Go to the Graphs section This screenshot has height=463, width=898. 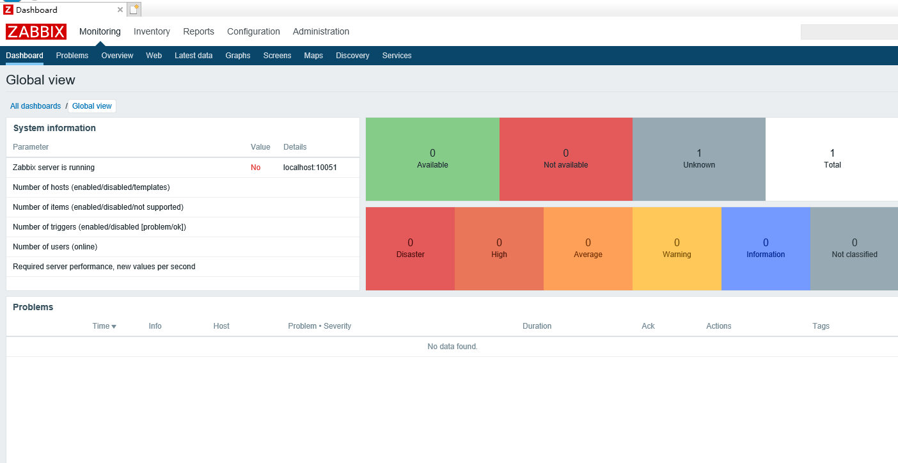tap(238, 56)
